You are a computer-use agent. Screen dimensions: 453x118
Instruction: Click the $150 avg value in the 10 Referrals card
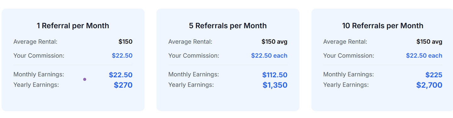pos(429,41)
